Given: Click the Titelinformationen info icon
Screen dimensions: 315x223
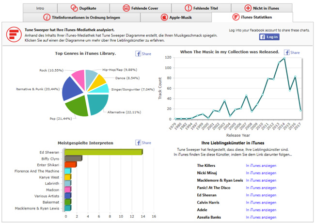Looking at the screenshot, I should 47,17.
